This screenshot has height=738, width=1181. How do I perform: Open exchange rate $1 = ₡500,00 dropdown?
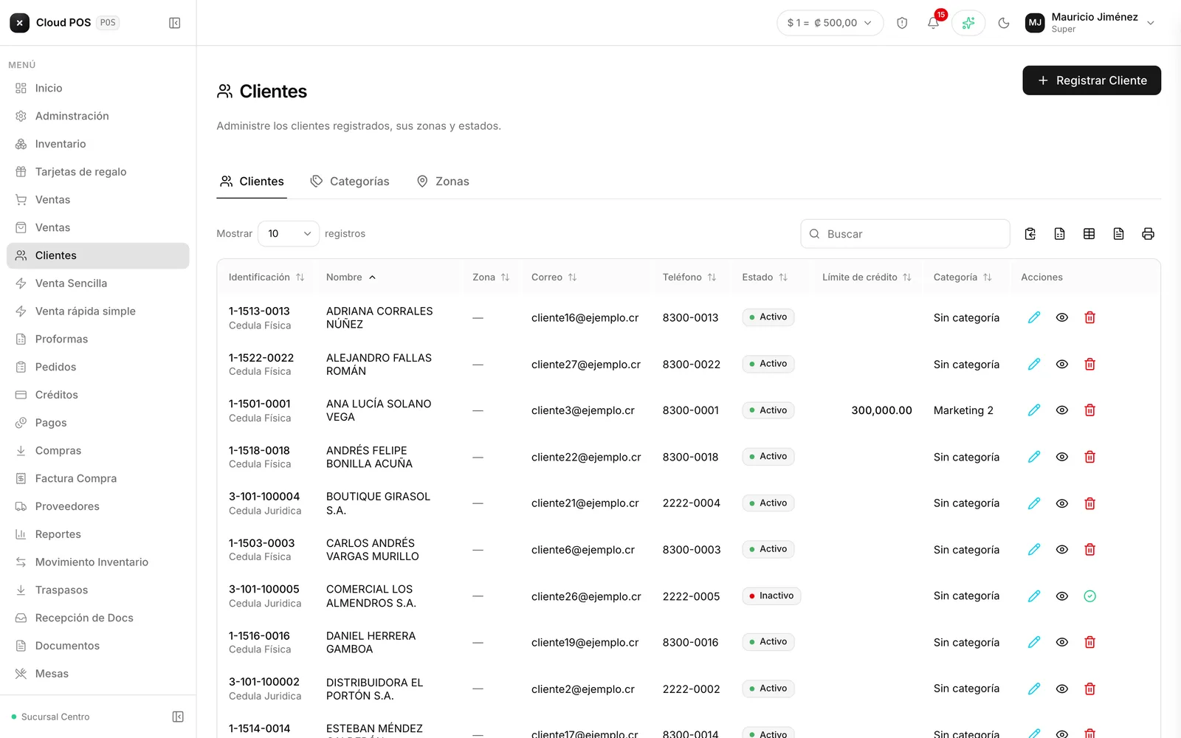830,23
